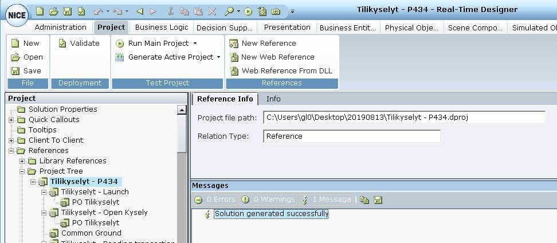Click the magnifier search icon in toolbar

coord(229,11)
